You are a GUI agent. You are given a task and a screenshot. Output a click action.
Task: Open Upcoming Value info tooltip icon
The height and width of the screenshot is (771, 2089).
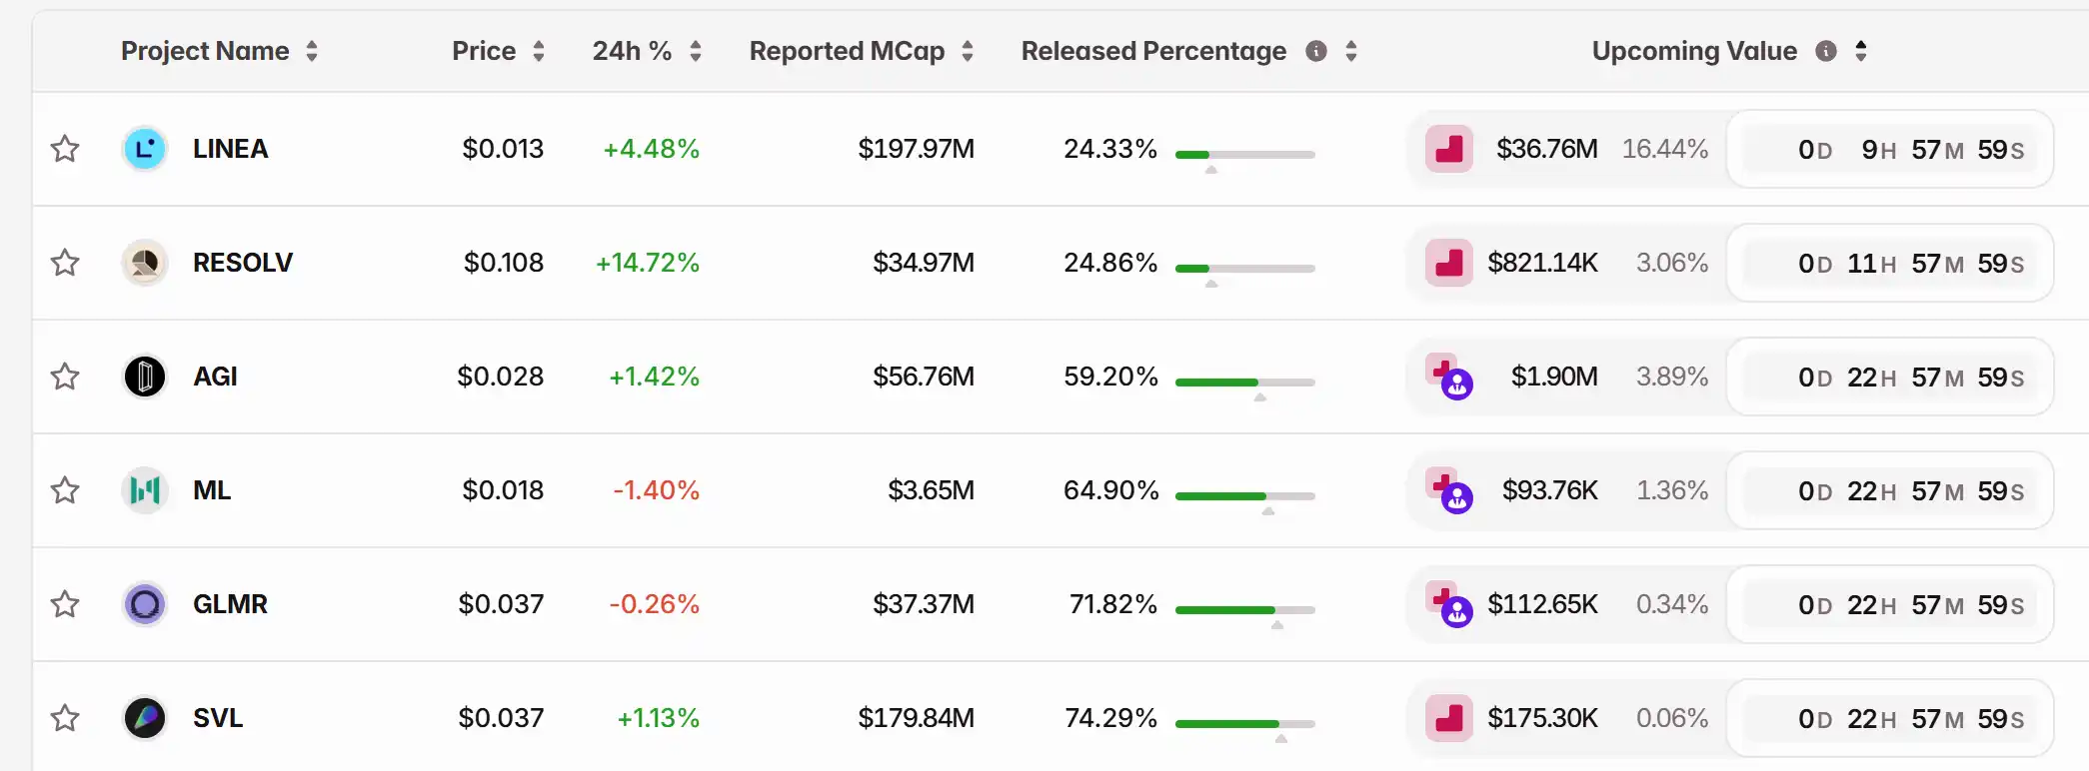[x=1826, y=51]
